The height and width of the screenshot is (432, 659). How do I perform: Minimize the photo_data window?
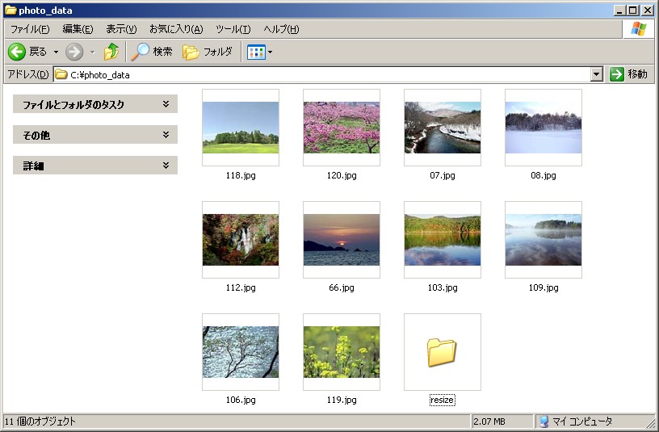pyautogui.click(x=619, y=10)
